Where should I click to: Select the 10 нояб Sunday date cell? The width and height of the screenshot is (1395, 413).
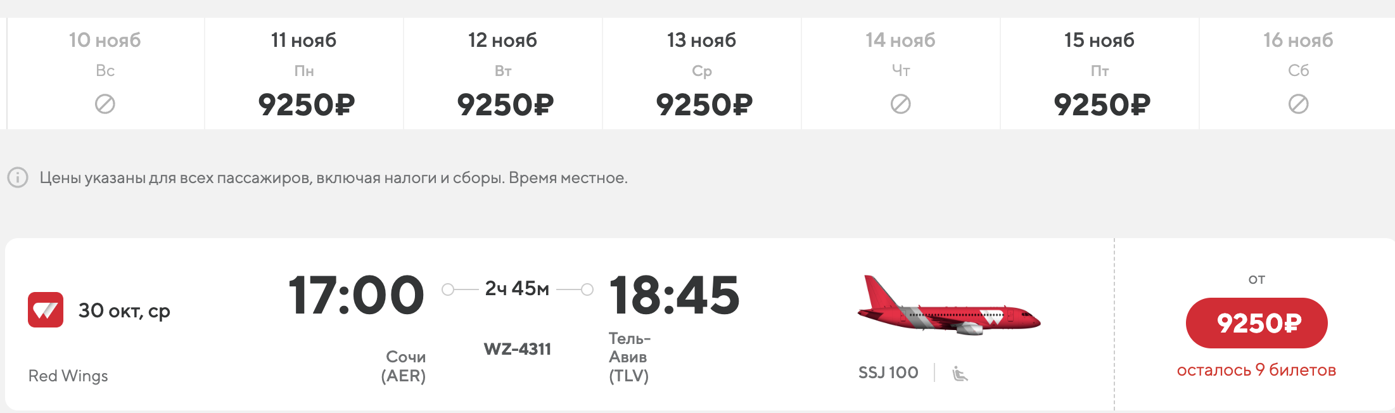tap(105, 73)
